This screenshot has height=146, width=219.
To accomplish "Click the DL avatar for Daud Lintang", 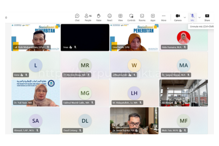I will [85, 121].
